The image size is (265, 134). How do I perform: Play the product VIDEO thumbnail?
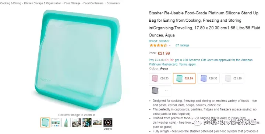(108, 122)
